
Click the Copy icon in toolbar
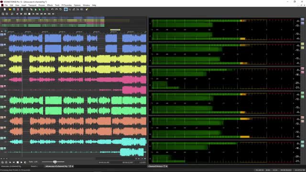[x=31, y=10]
